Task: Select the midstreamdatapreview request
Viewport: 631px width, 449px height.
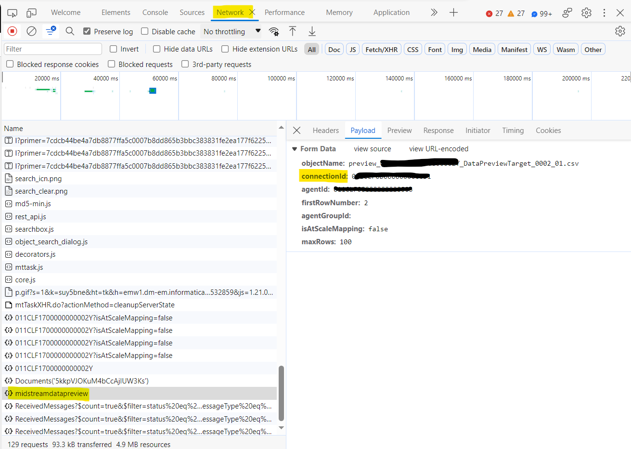Action: (x=140, y=394)
